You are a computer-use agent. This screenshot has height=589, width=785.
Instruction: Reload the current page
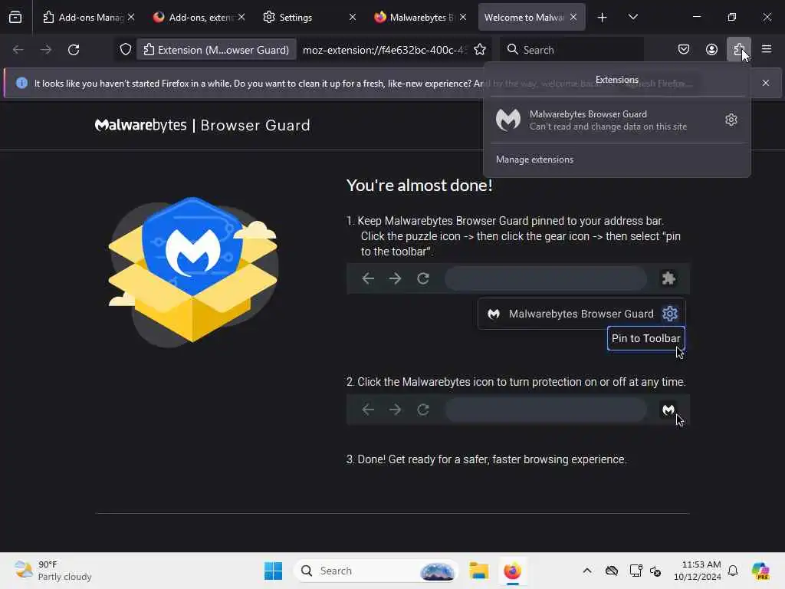[74, 50]
